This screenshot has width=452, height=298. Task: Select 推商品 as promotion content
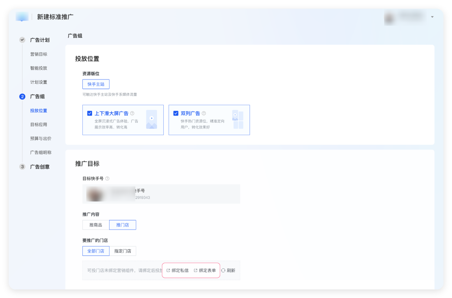(x=95, y=225)
